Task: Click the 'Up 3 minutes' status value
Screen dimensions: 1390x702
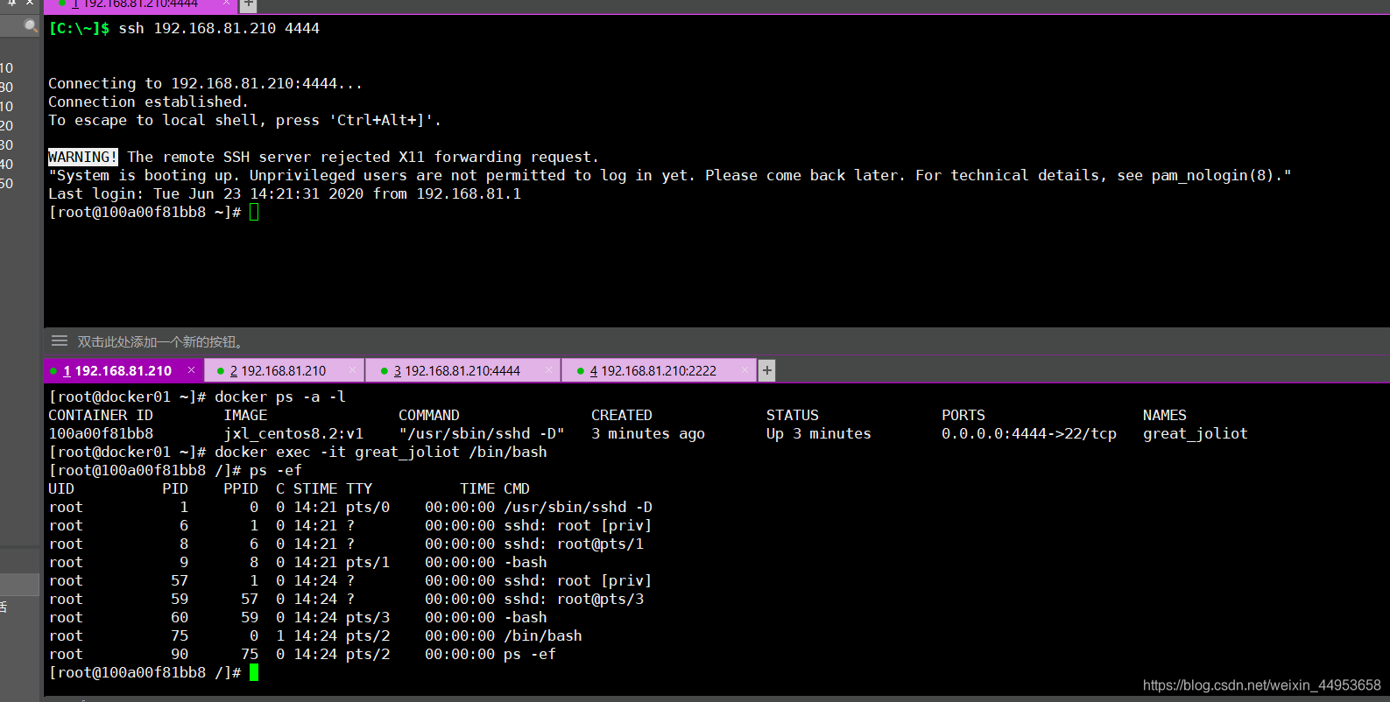Action: (819, 433)
